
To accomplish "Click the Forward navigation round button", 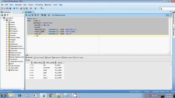I will click(x=36, y=8).
